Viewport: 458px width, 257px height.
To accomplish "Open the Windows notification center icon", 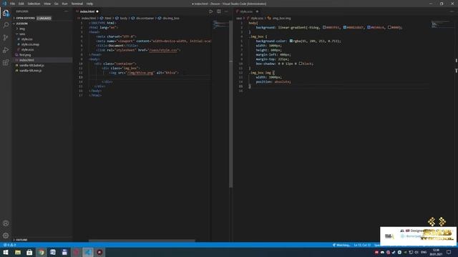I will coord(449,252).
